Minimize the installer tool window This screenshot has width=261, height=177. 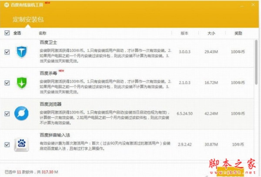pyautogui.click(x=242, y=6)
